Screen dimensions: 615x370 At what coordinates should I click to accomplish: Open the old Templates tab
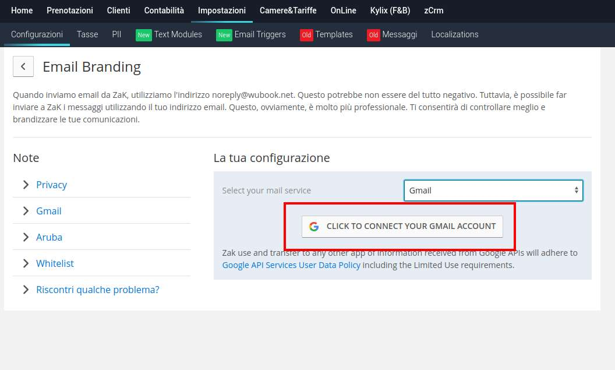tap(326, 34)
